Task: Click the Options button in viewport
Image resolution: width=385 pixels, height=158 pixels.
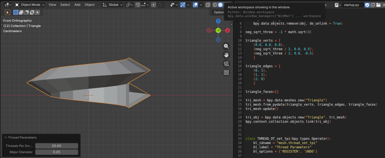Action: coord(219,12)
